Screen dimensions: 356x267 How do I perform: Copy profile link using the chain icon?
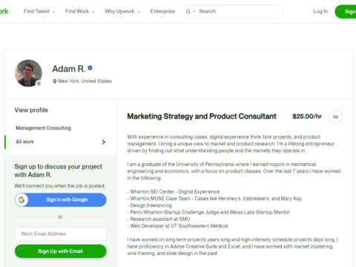(x=335, y=116)
